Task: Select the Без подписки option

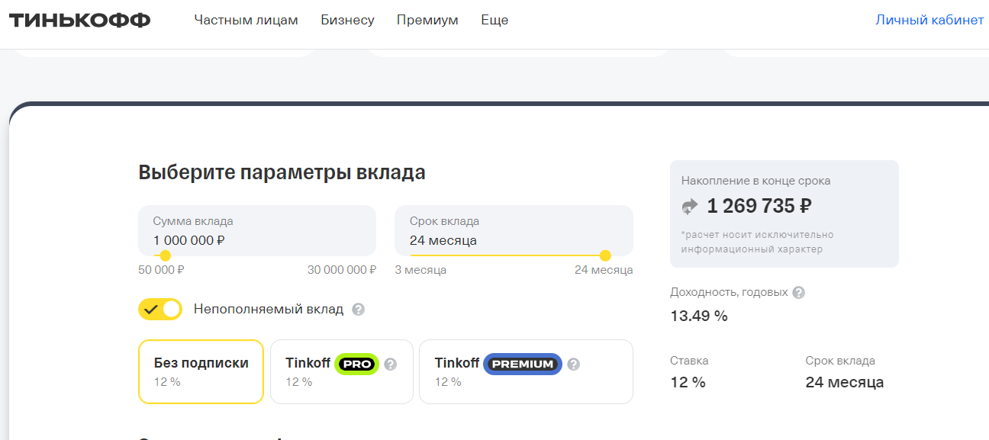Action: point(201,371)
